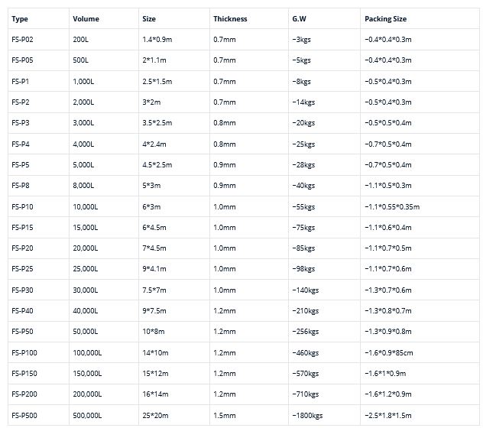Click the Packing Size column header
This screenshot has height=441, width=483.
pyautogui.click(x=386, y=18)
